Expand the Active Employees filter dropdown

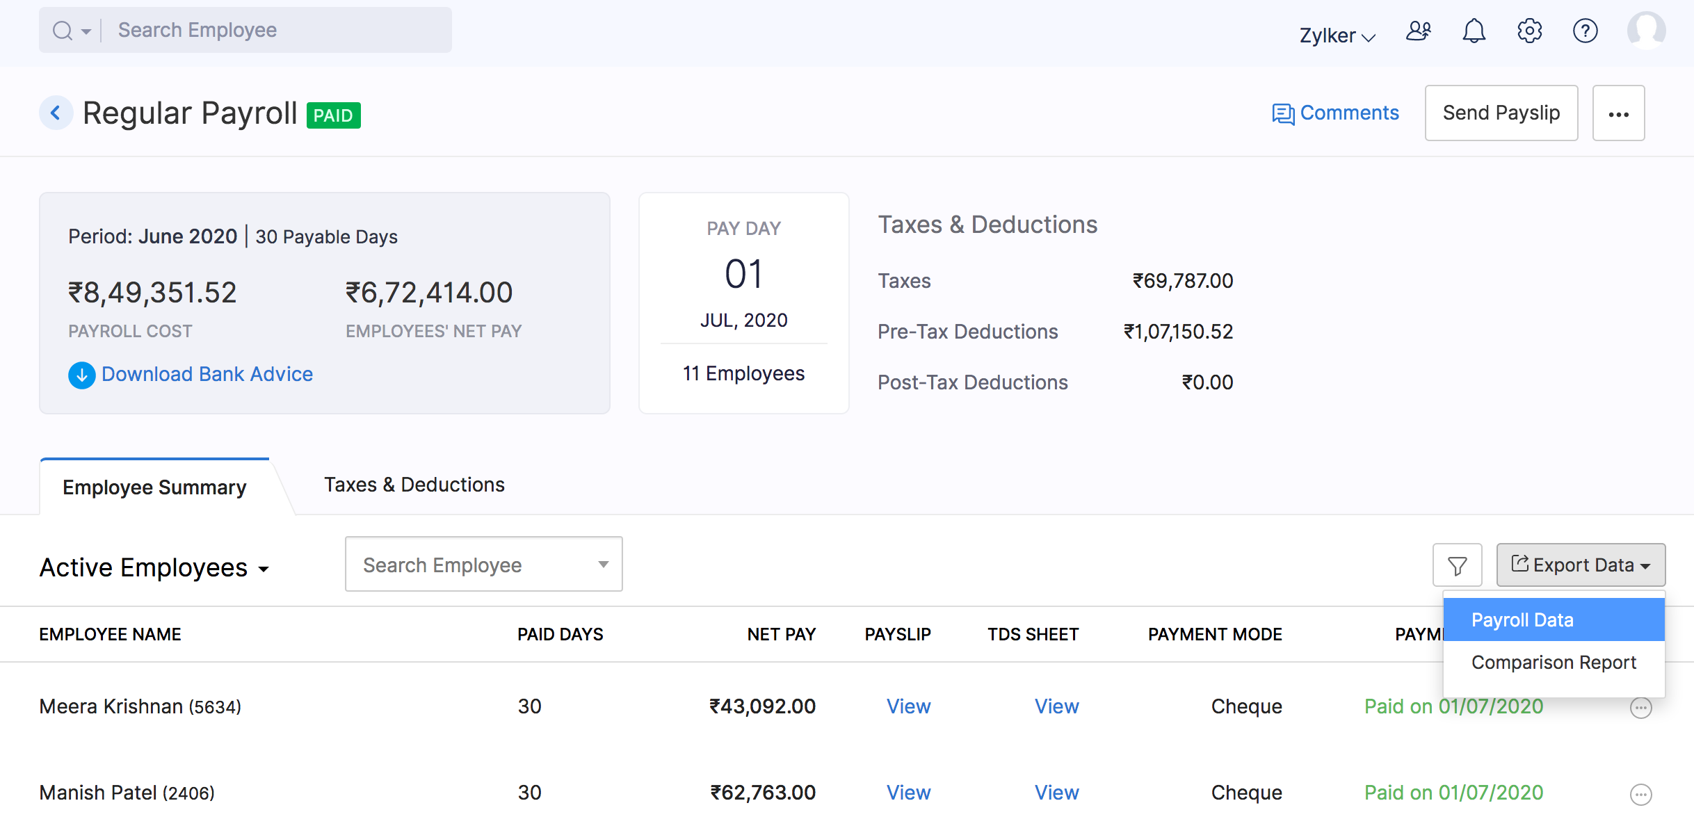tap(154, 568)
